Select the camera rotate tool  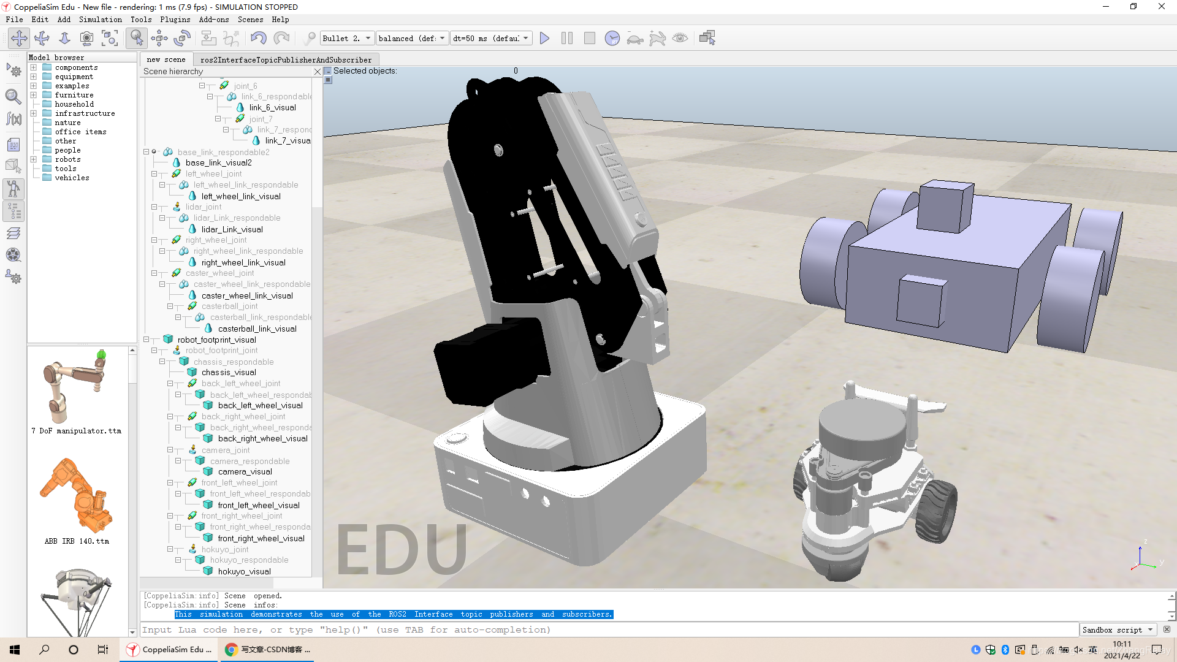coord(42,38)
